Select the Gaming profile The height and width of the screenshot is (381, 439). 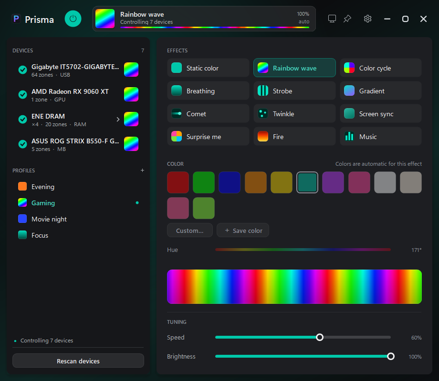click(x=78, y=203)
